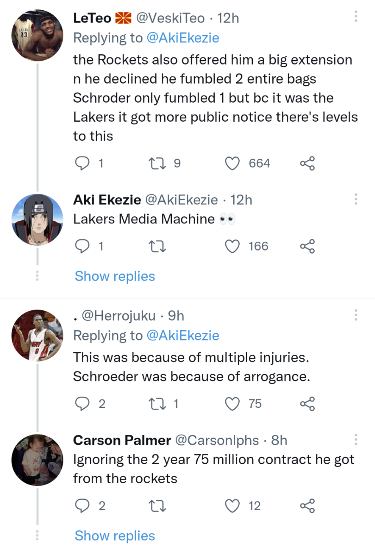Retweet LeTeo's reply with 9 retweets

pyautogui.click(x=157, y=163)
